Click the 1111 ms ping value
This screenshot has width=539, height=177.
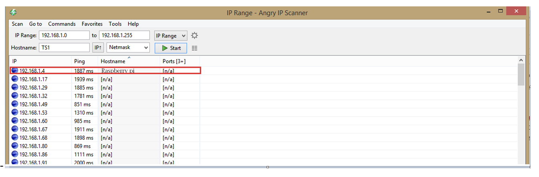(x=84, y=155)
